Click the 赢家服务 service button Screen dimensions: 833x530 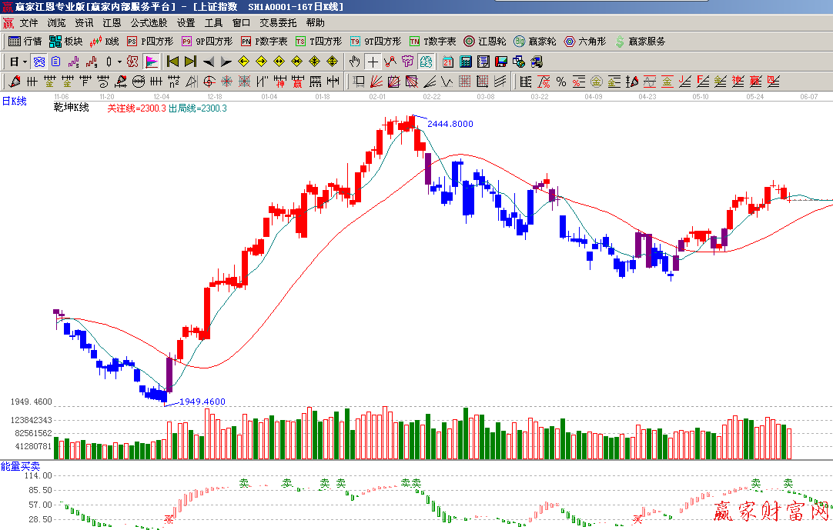pyautogui.click(x=640, y=42)
